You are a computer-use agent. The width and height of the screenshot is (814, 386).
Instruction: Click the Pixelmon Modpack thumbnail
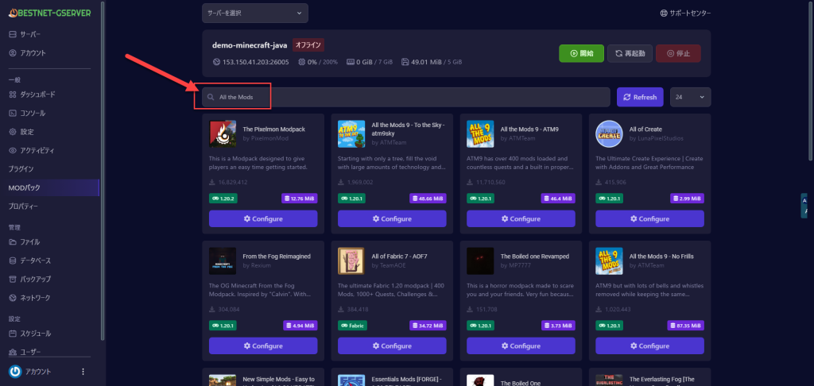[x=223, y=134]
